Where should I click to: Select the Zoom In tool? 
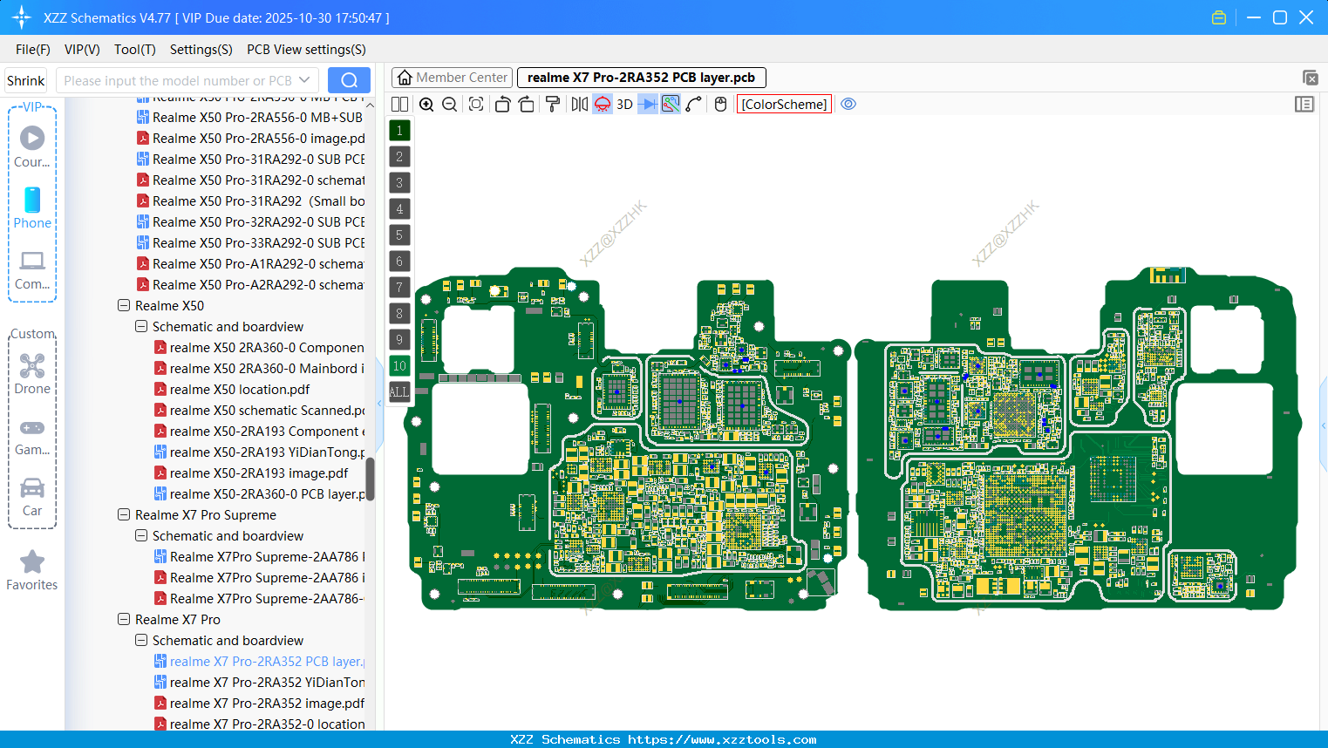click(426, 104)
